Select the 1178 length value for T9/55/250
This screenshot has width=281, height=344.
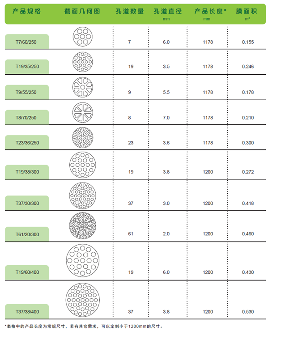pos(208,92)
